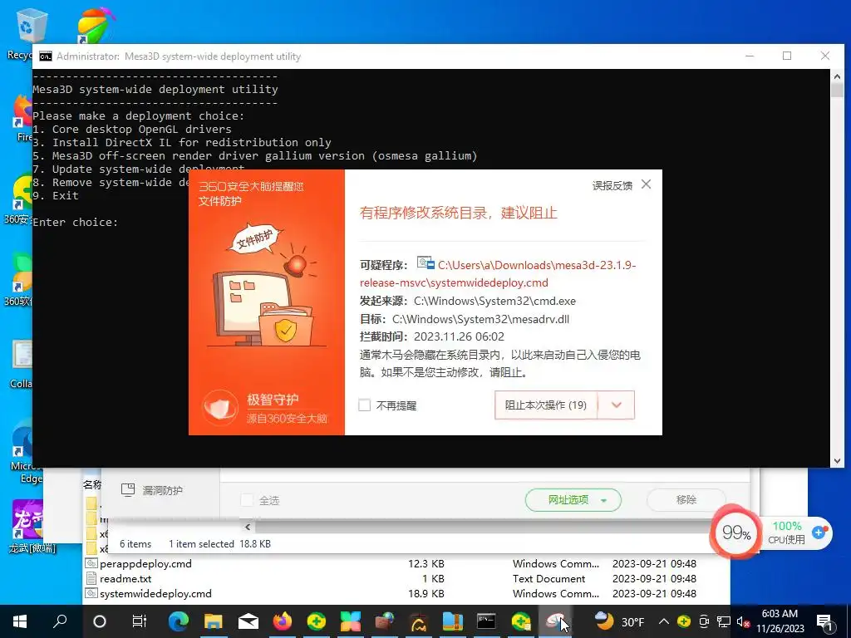Click muted volume icon in tray

pos(744,621)
